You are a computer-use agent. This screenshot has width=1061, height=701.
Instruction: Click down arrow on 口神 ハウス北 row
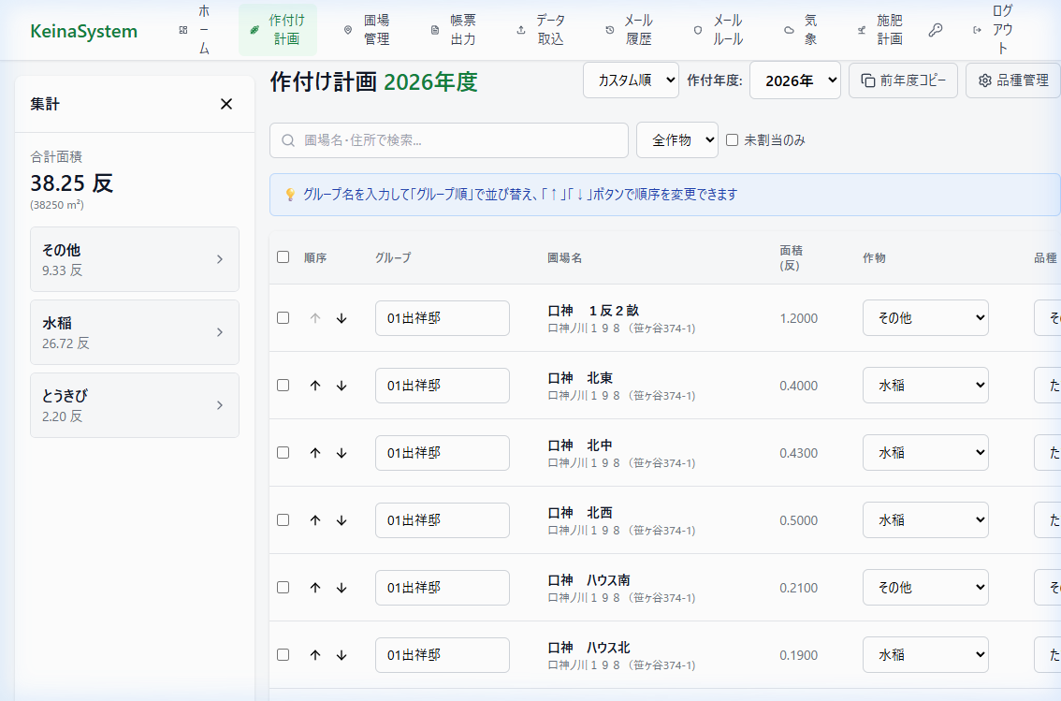click(x=342, y=655)
